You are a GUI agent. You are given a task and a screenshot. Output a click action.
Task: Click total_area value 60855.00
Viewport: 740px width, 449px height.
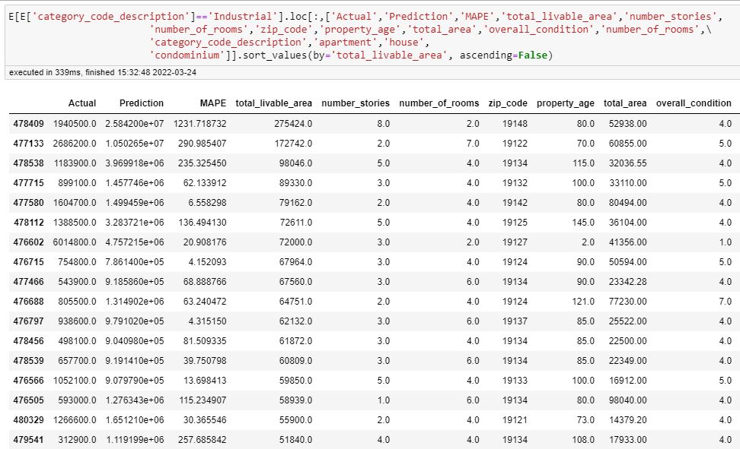(627, 144)
